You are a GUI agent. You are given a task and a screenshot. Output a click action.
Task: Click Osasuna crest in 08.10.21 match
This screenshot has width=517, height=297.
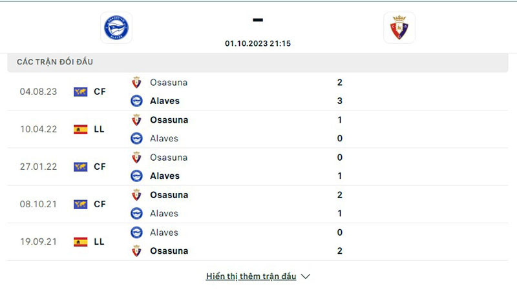point(136,195)
